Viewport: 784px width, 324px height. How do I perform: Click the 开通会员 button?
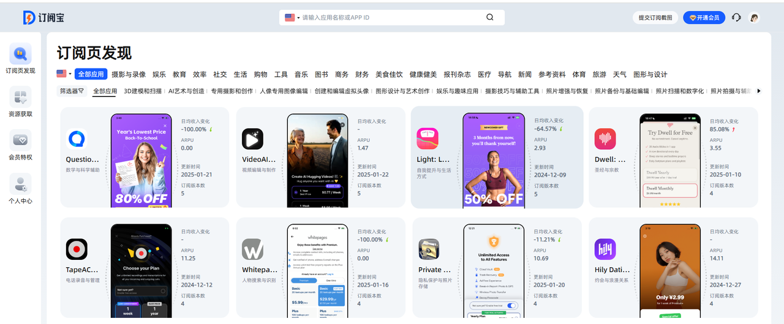(x=704, y=18)
